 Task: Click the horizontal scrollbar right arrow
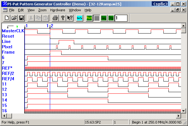tap(179, 116)
